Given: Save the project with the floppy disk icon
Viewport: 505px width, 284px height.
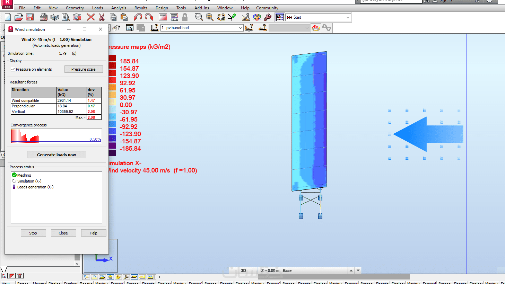Looking at the screenshot, I should point(30,17).
